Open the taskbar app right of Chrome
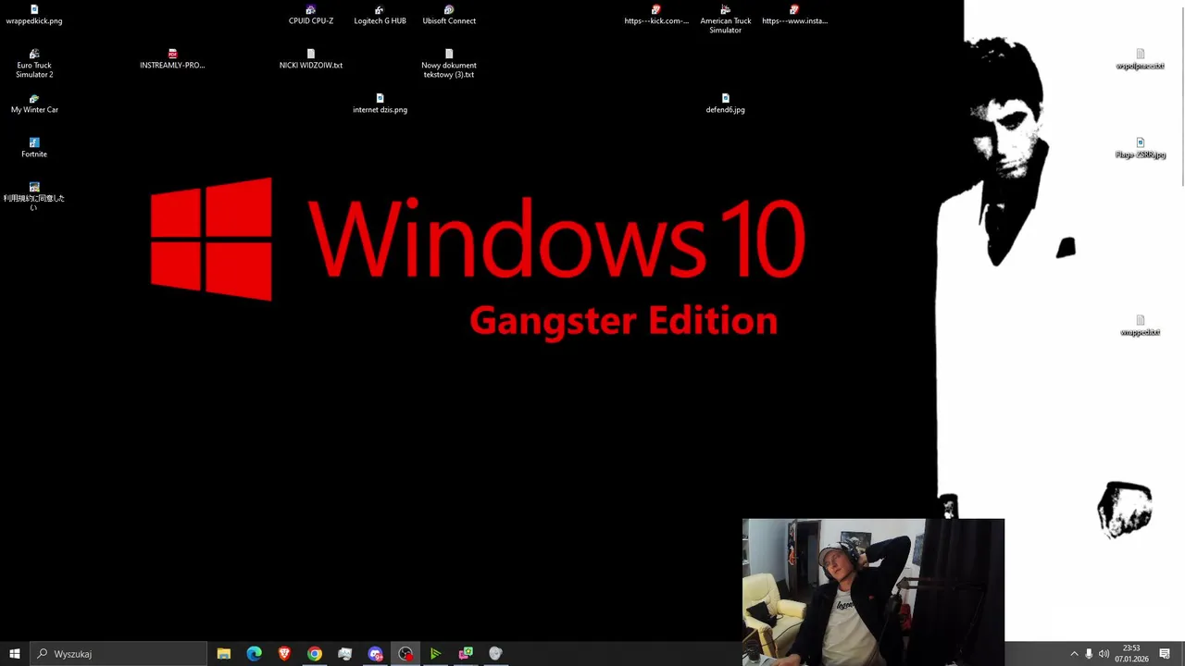 pos(344,654)
